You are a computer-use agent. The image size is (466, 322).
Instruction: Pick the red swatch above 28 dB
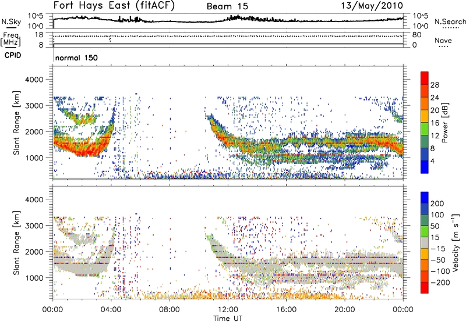[x=425, y=78]
